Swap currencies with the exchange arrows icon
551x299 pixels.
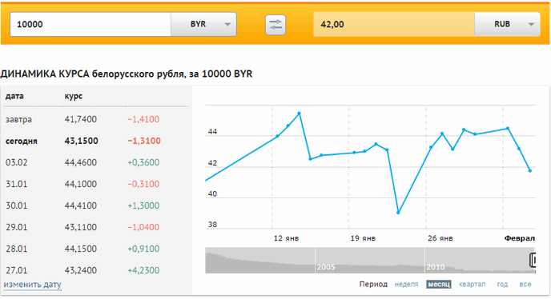[275, 25]
